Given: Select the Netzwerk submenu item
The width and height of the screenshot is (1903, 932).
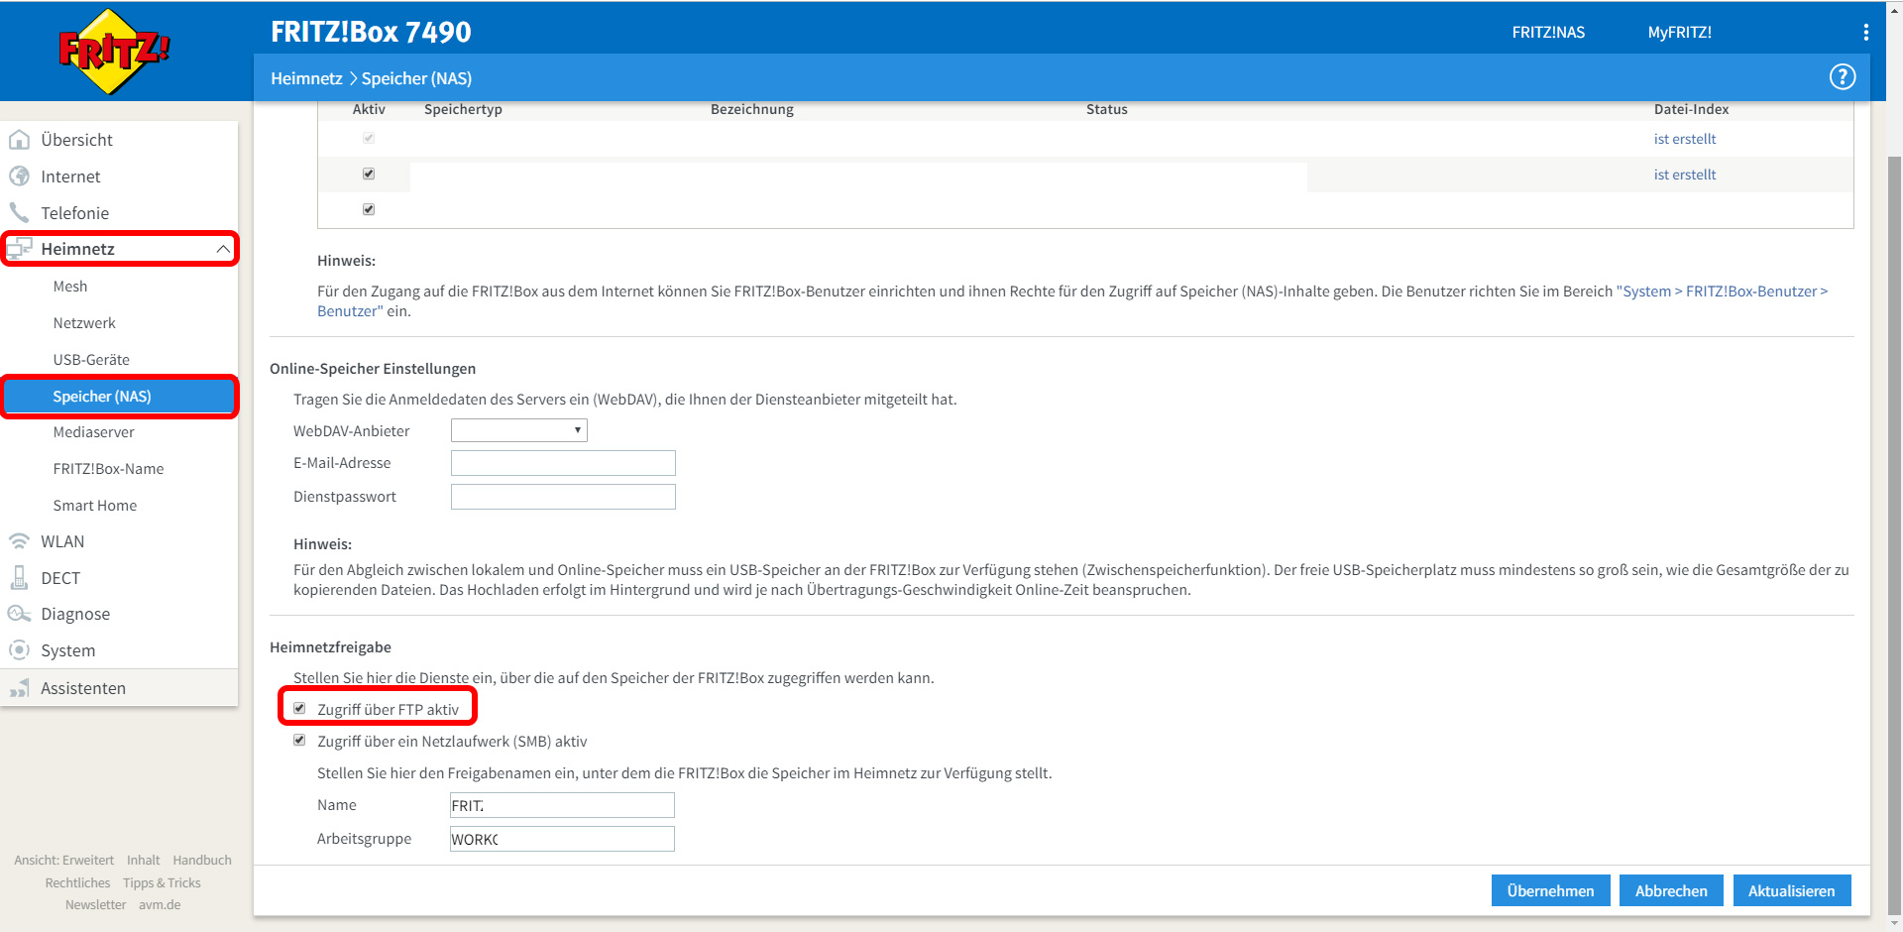Looking at the screenshot, I should point(84,323).
